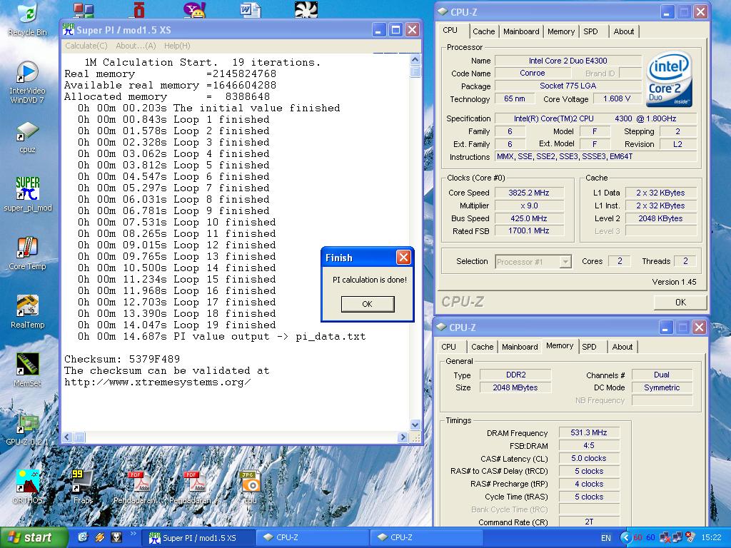This screenshot has width=731, height=548.
Task: Open the About...(A) menu in Super PI
Action: pos(136,46)
